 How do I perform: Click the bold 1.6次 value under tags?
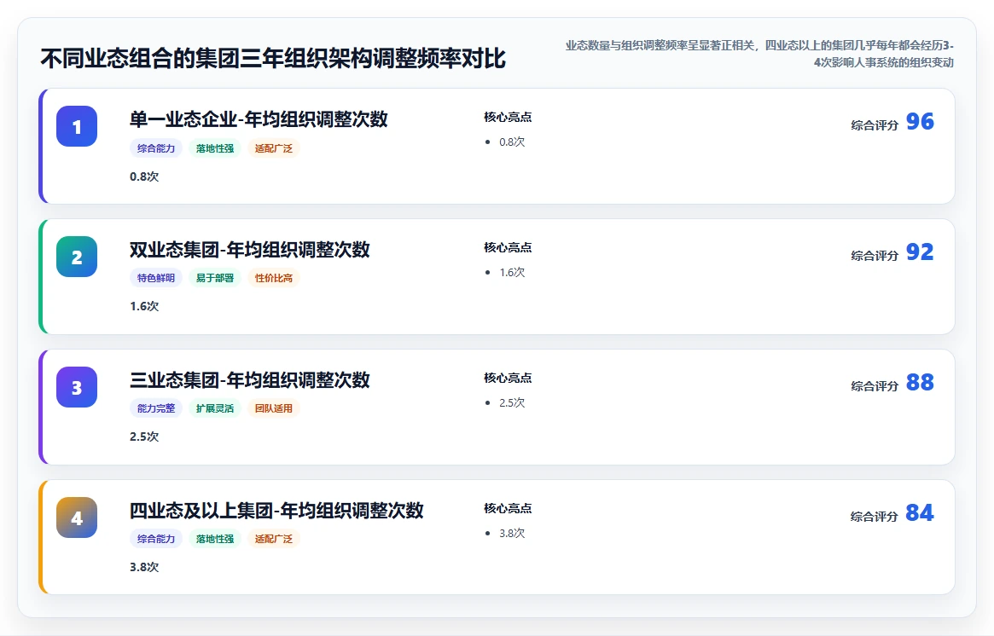(144, 307)
